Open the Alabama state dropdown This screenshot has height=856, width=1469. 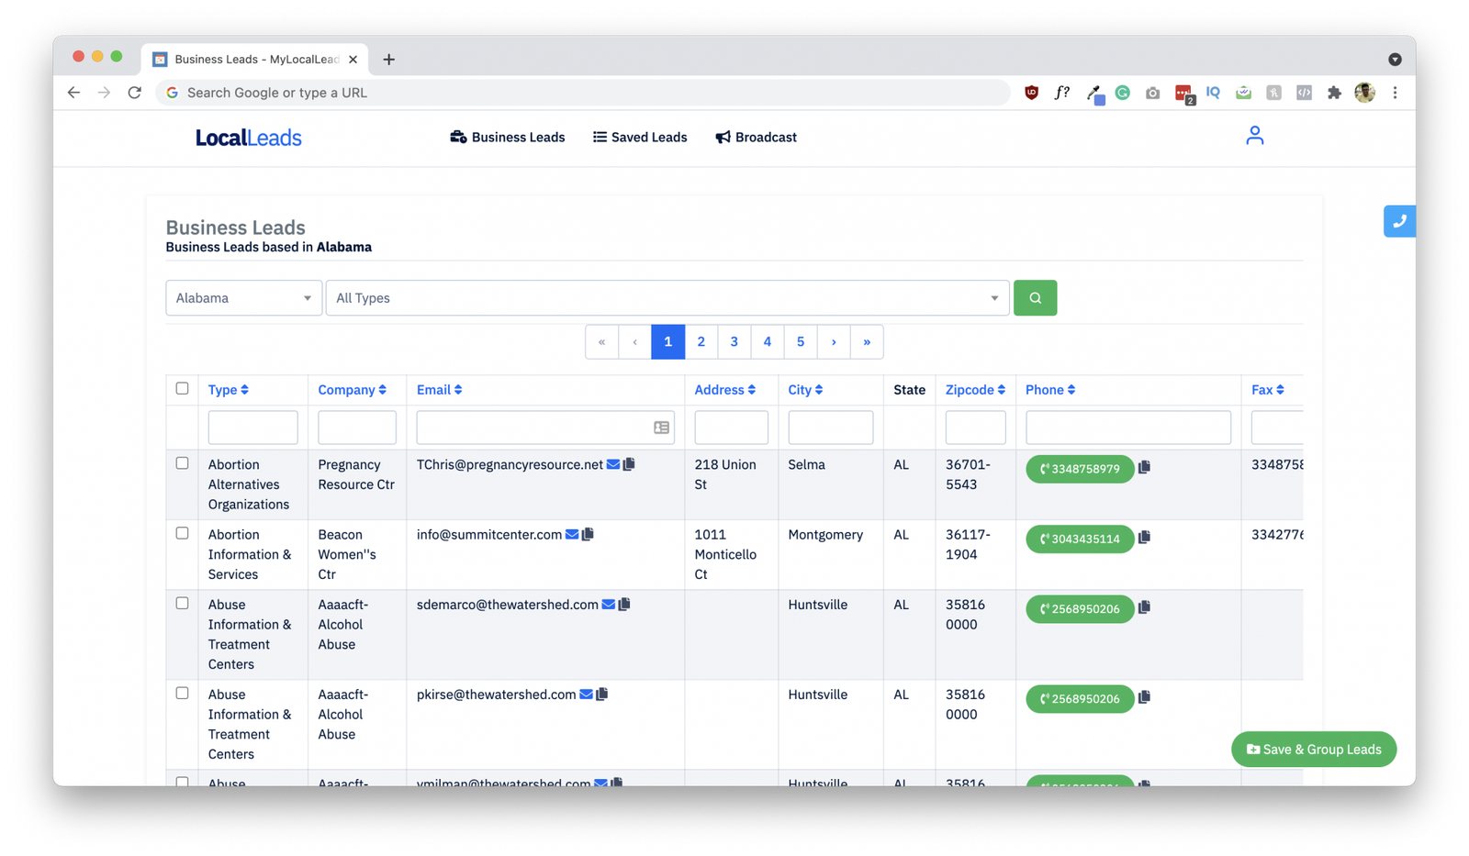tap(243, 298)
